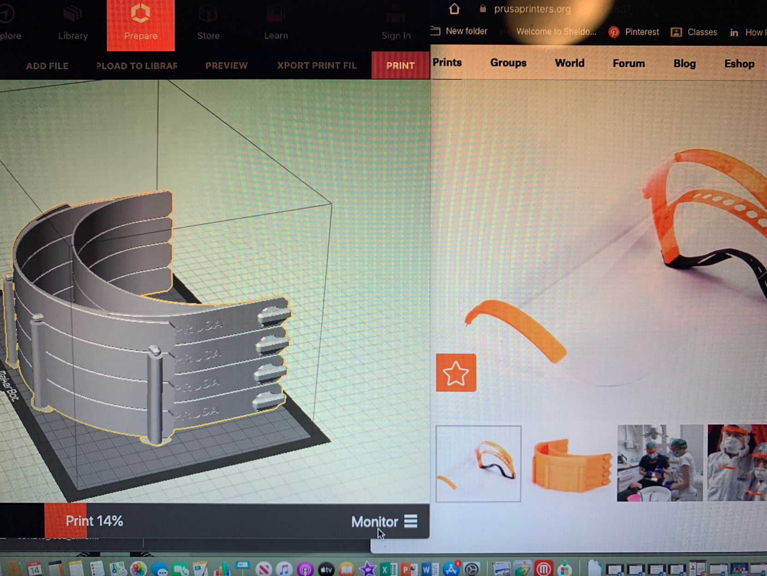Select the dental clinic photo thumbnail
This screenshot has width=767, height=576.
point(660,463)
